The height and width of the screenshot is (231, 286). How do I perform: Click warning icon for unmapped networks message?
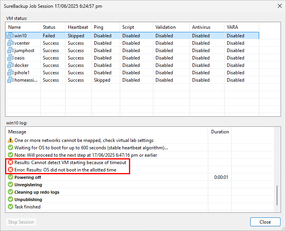11,140
